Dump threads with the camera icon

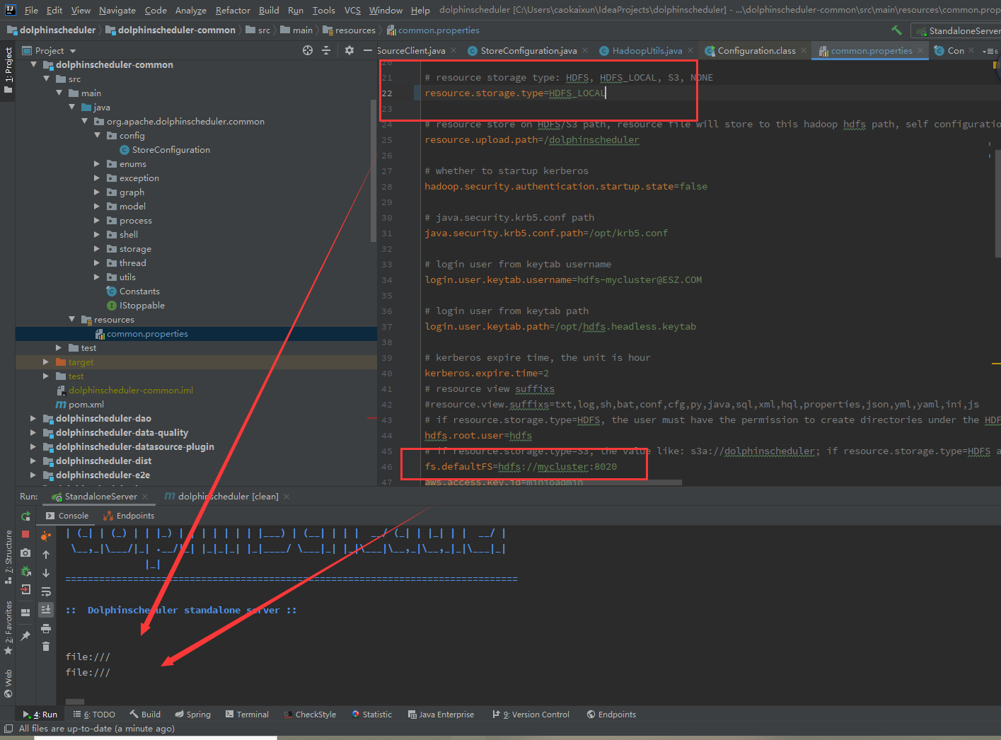point(26,553)
